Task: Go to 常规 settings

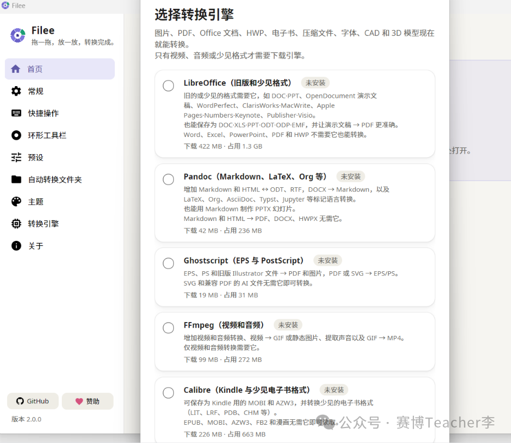Action: (60, 91)
